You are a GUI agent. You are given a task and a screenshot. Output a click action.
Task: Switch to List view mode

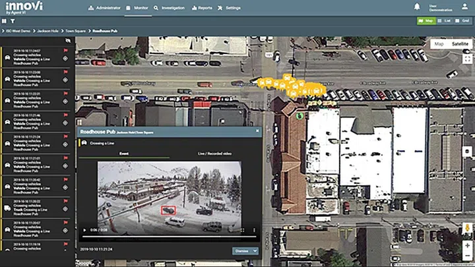444,21
